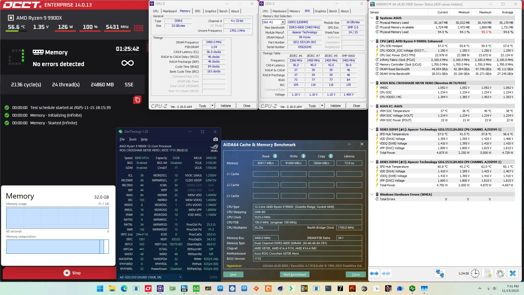Open HWiNFO remote monitoring icon
The height and width of the screenshot is (295, 524).
pos(439,273)
